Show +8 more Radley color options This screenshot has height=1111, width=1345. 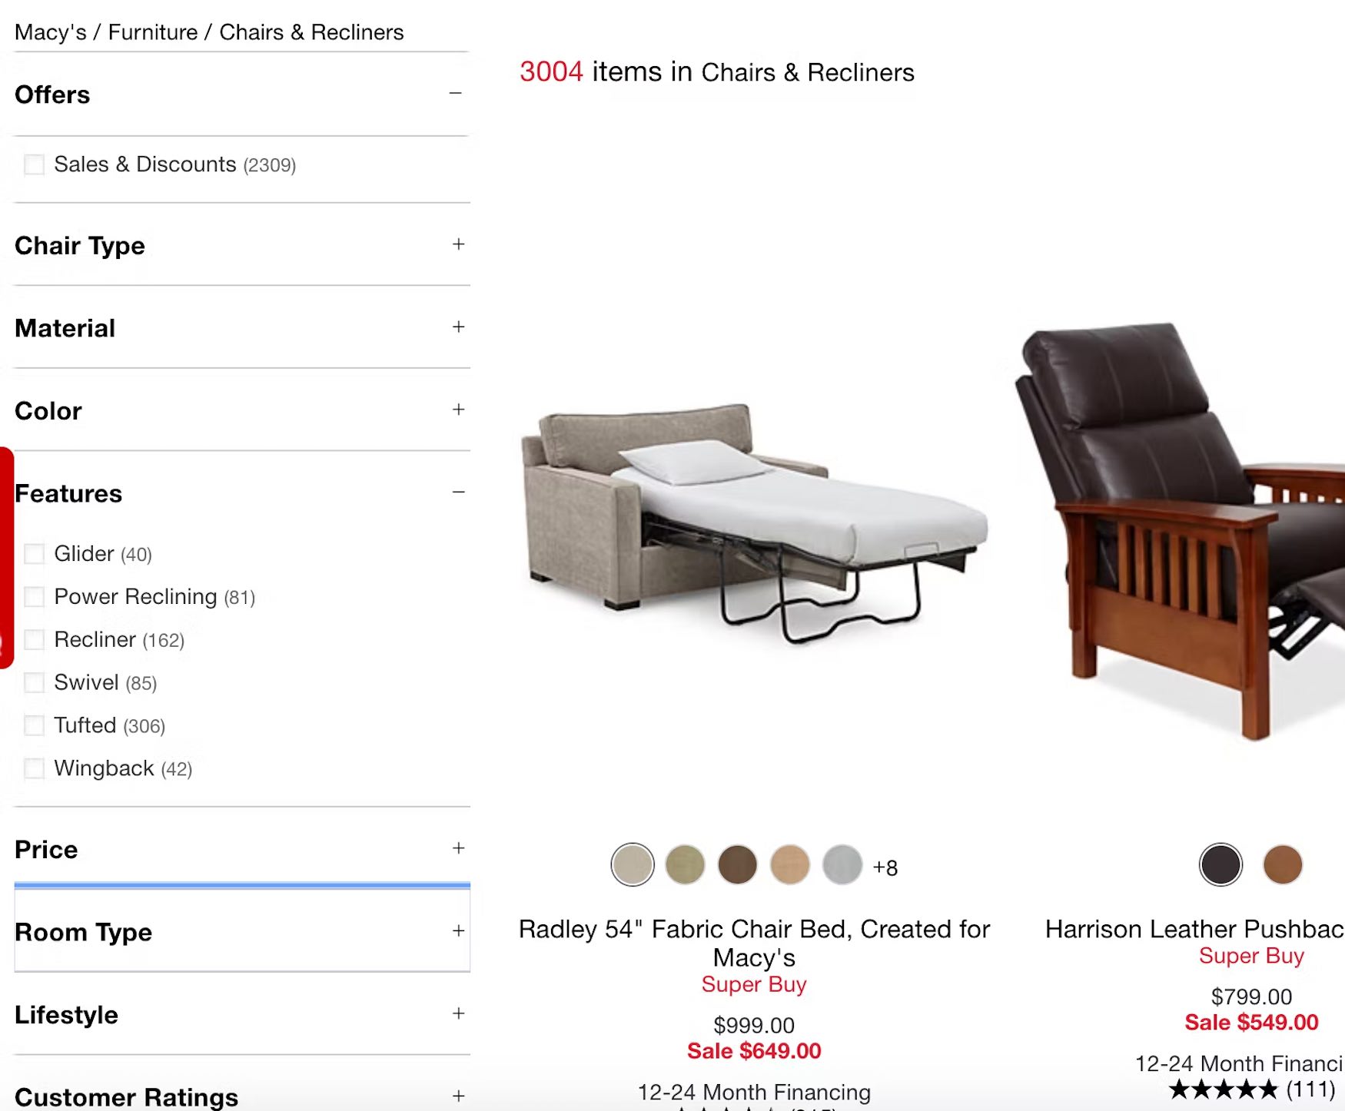pos(885,867)
